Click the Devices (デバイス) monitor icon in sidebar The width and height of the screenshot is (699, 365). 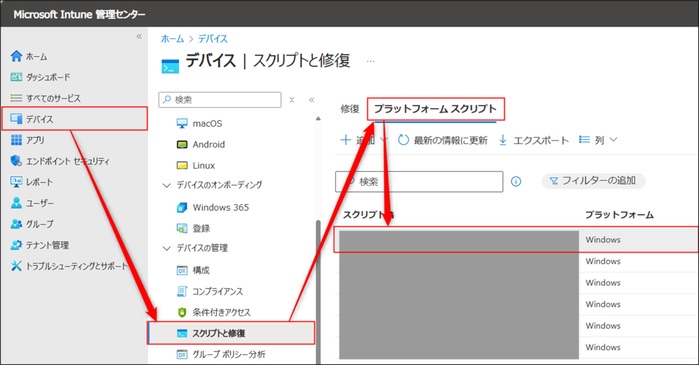[16, 119]
